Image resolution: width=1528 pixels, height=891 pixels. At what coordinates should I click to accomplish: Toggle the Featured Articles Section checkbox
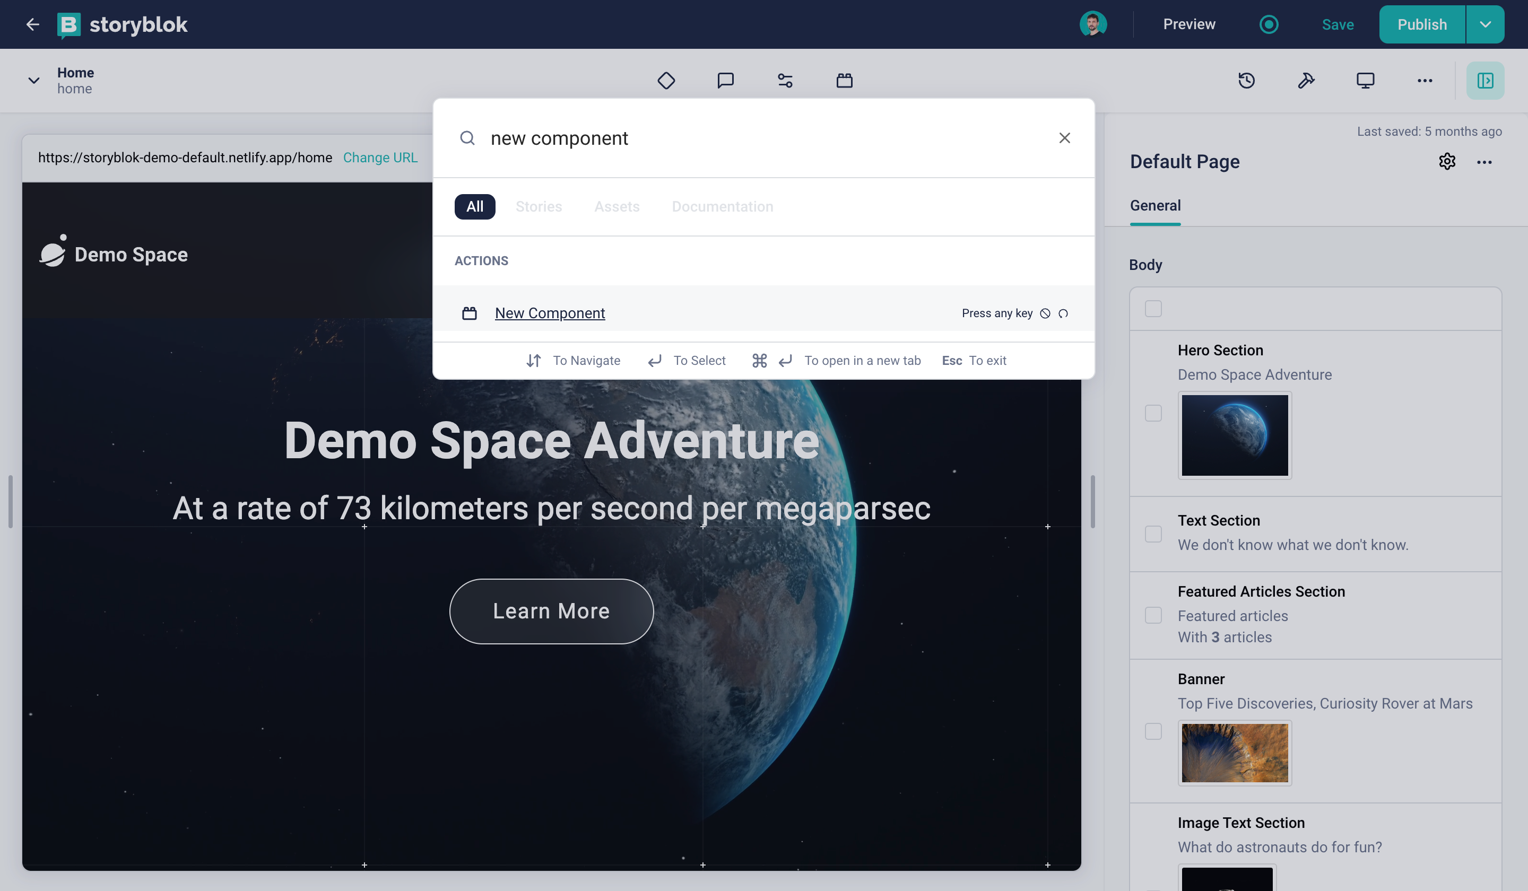click(x=1153, y=614)
